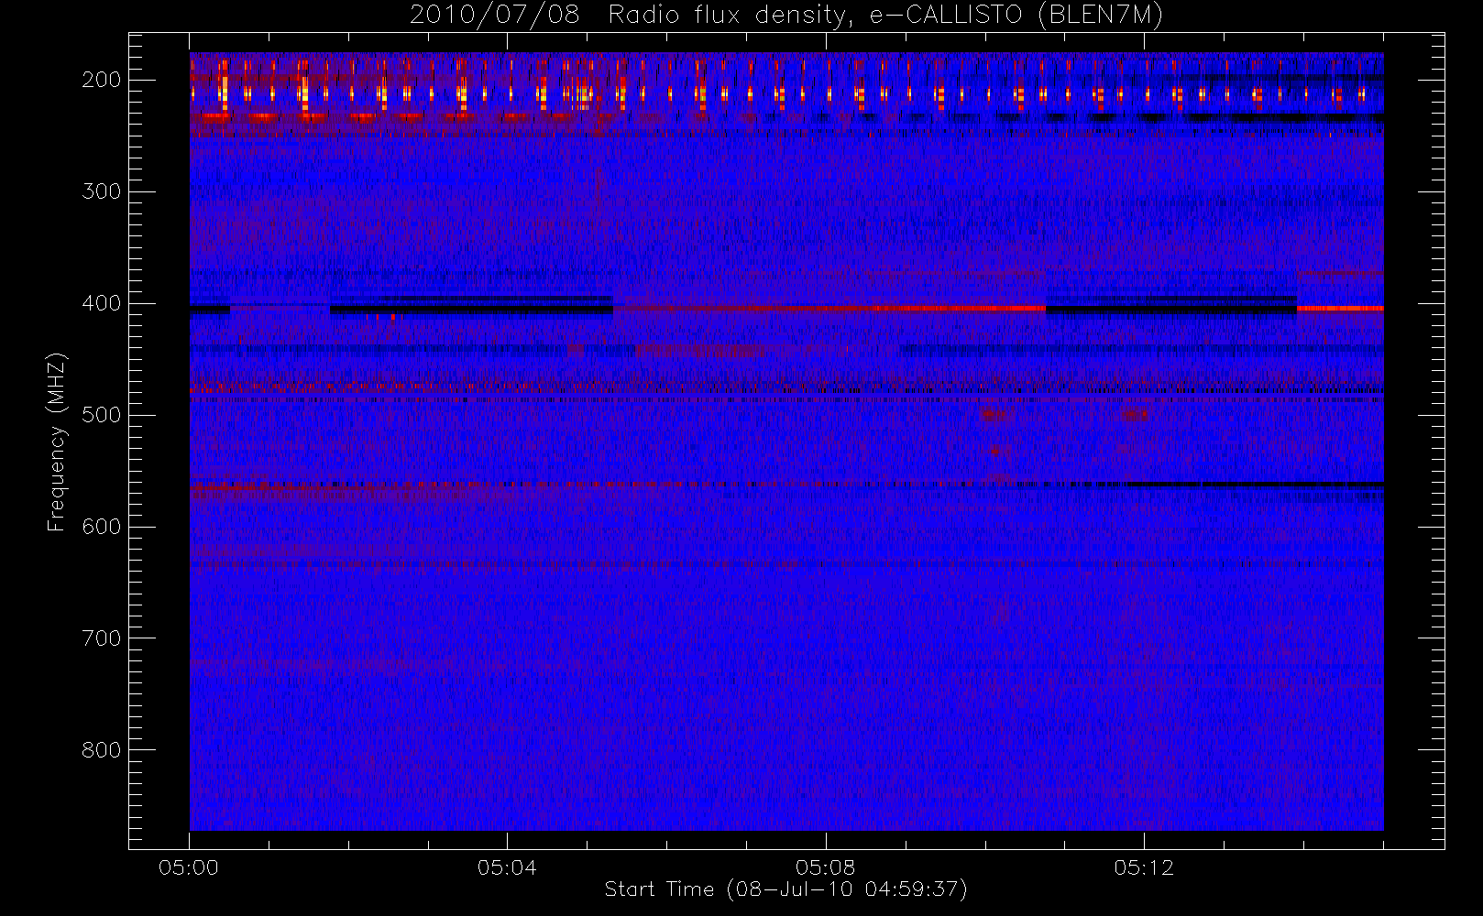Click the 400 frequency tick label
1483x916 pixels.
tap(101, 303)
